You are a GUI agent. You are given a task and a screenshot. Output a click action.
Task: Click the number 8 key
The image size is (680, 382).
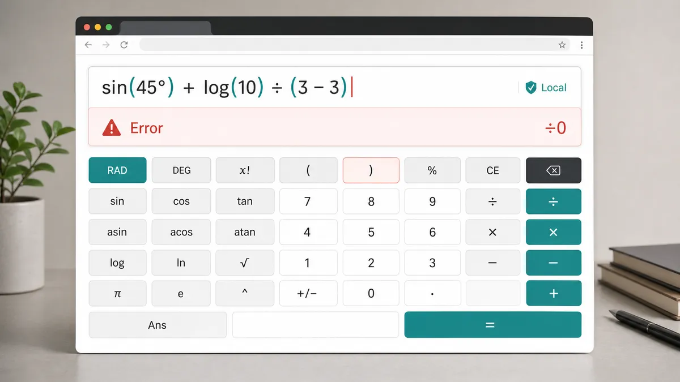click(371, 201)
